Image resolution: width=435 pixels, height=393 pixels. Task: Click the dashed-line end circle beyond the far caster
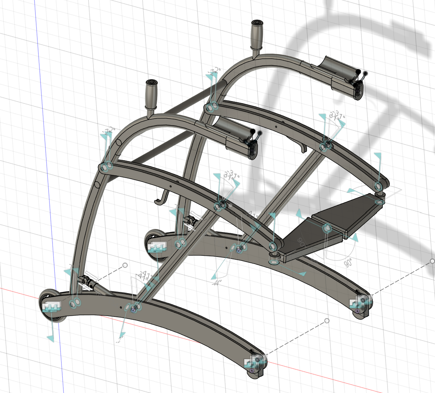pos(432,261)
